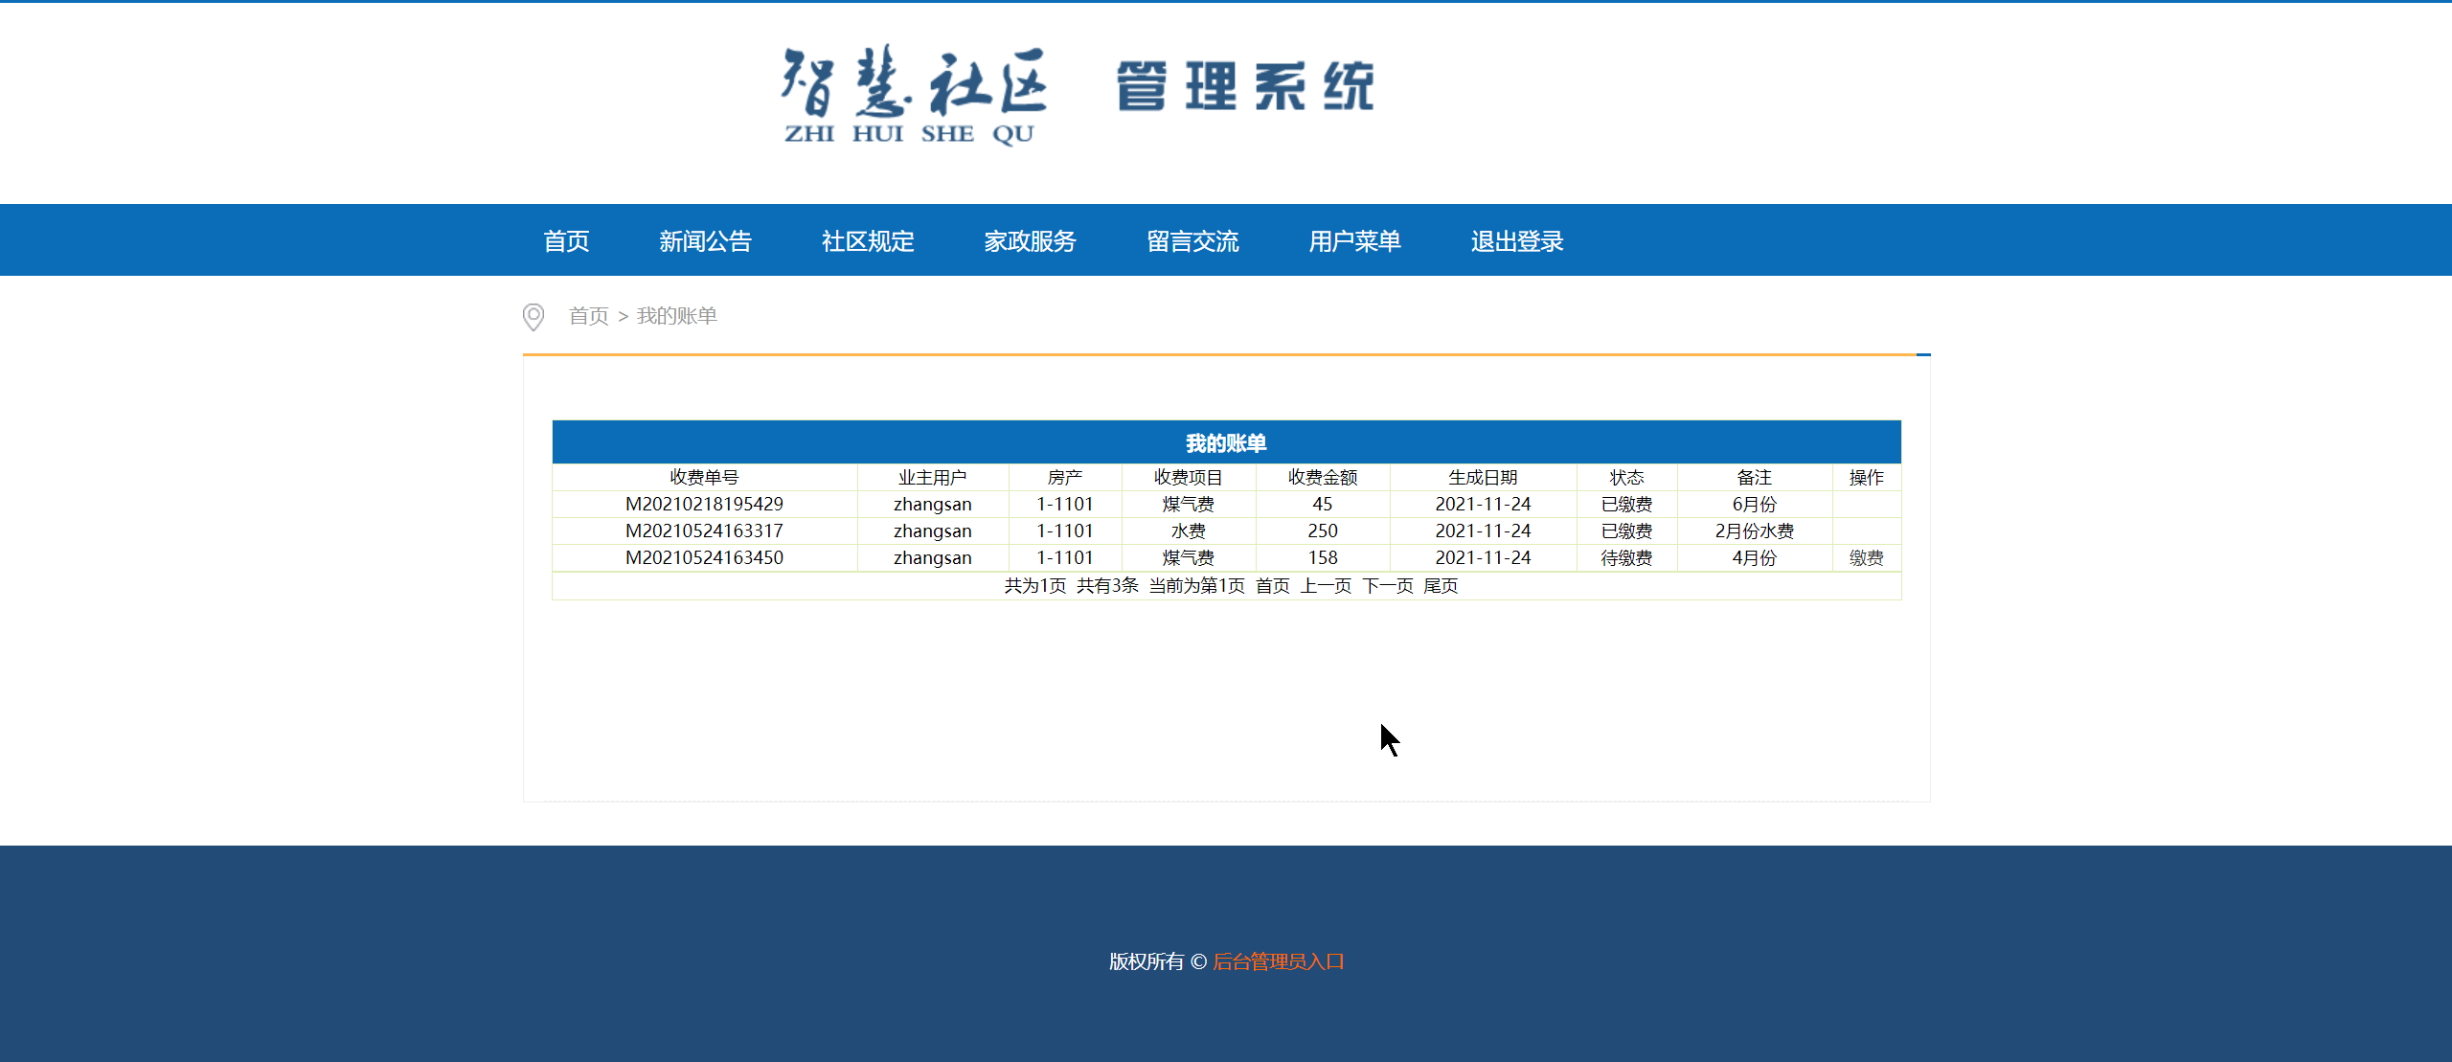Click the amount 158 cell
Image resolution: width=2452 pixels, height=1062 pixels.
click(x=1322, y=558)
